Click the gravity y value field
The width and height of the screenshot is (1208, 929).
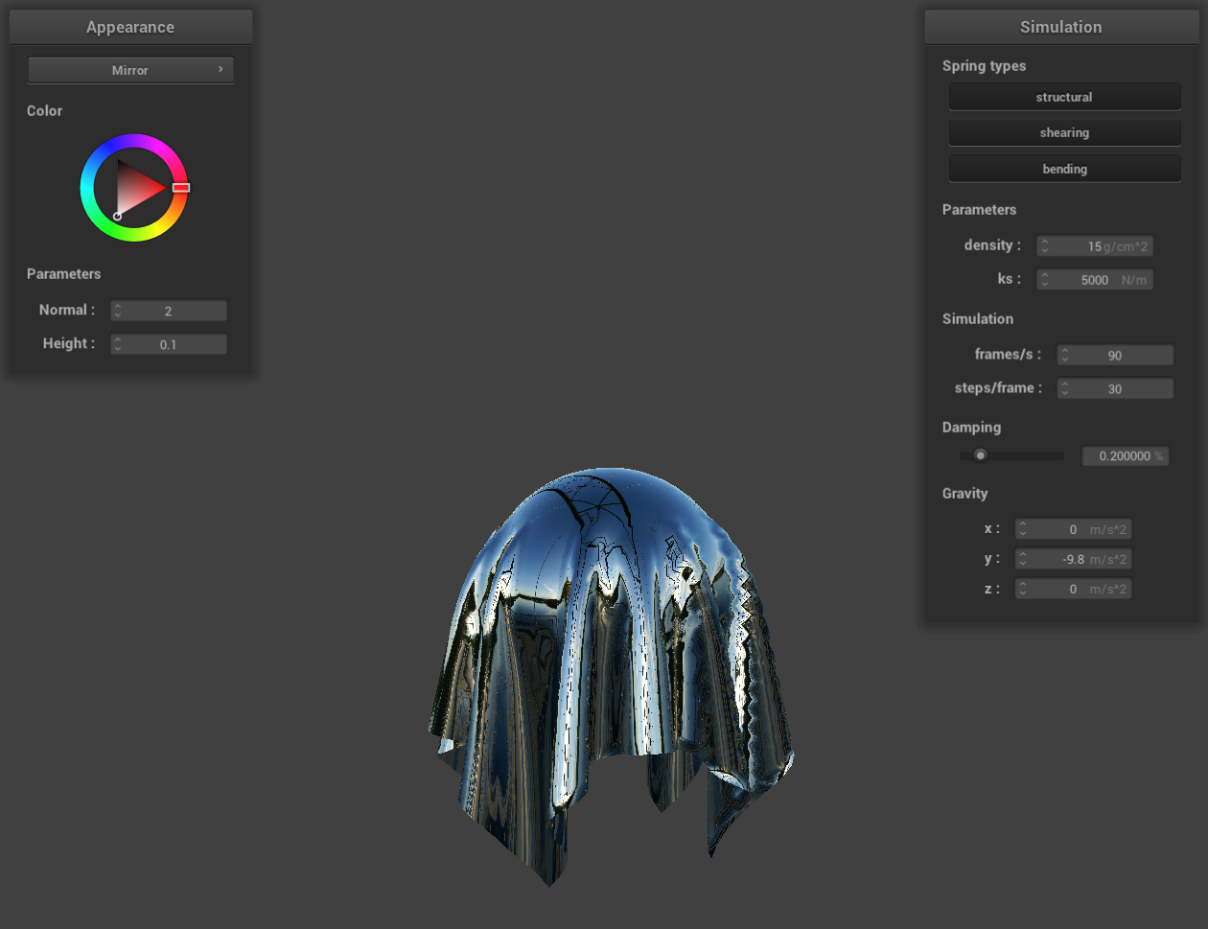1074,559
